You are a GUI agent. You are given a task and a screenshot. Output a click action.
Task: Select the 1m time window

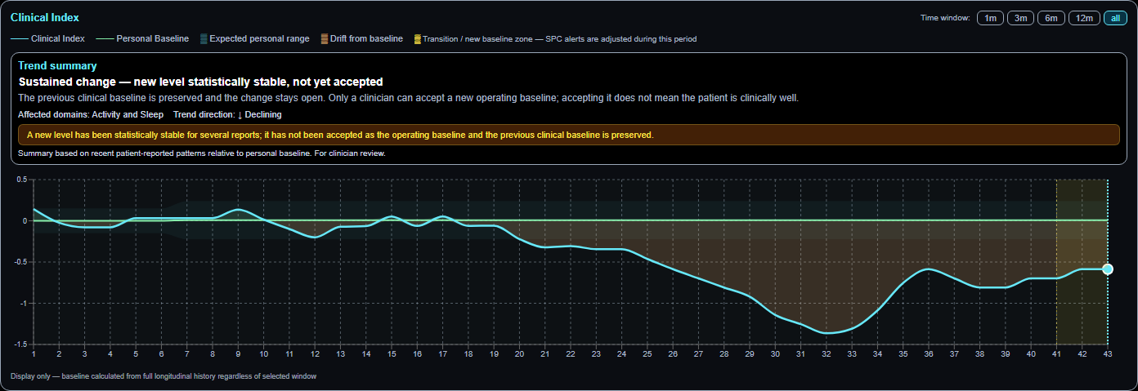point(990,18)
